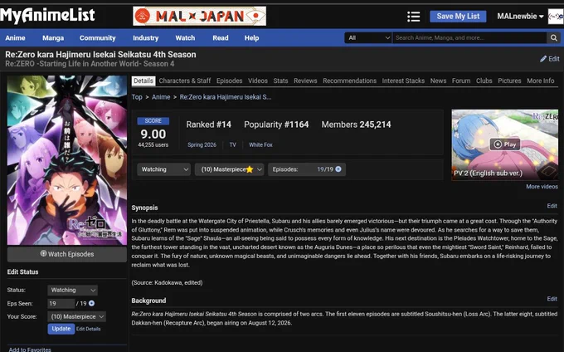Click the Update button
Image resolution: width=564 pixels, height=352 pixels.
click(61, 329)
